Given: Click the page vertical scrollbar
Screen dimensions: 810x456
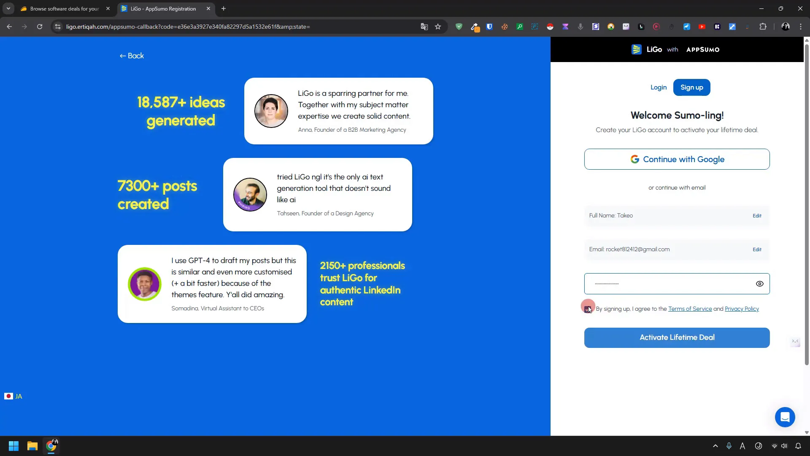Looking at the screenshot, I should 807,204.
